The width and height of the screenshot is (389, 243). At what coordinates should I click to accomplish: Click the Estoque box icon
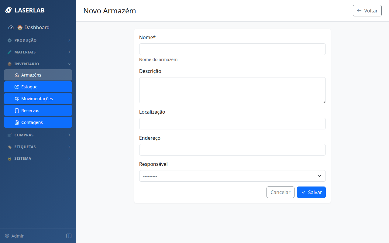pyautogui.click(x=17, y=87)
